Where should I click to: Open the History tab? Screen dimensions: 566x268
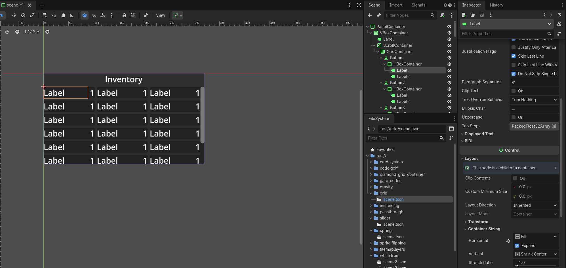(x=496, y=5)
